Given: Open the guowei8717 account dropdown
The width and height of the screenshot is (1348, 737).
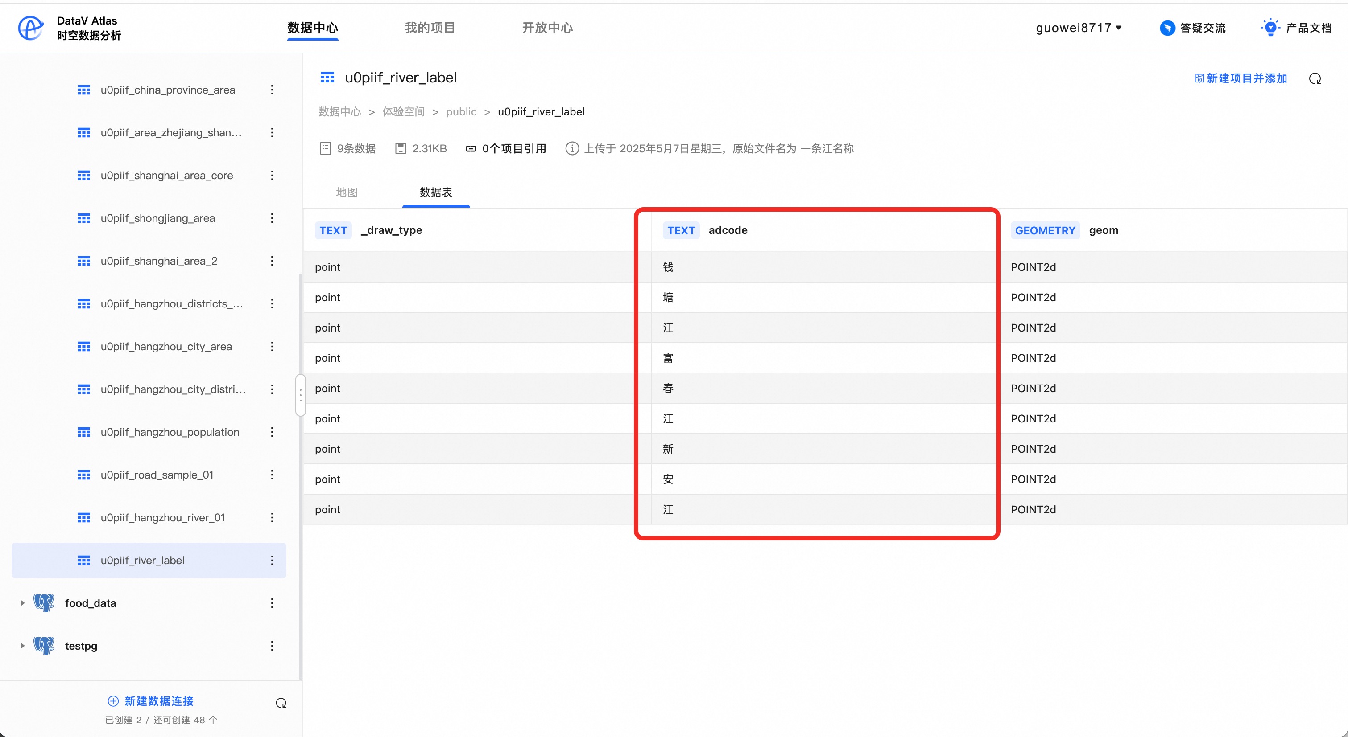Looking at the screenshot, I should coord(1078,28).
